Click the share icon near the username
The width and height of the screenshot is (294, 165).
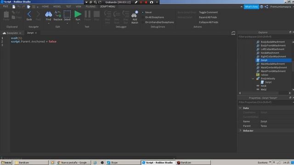coord(266,7)
